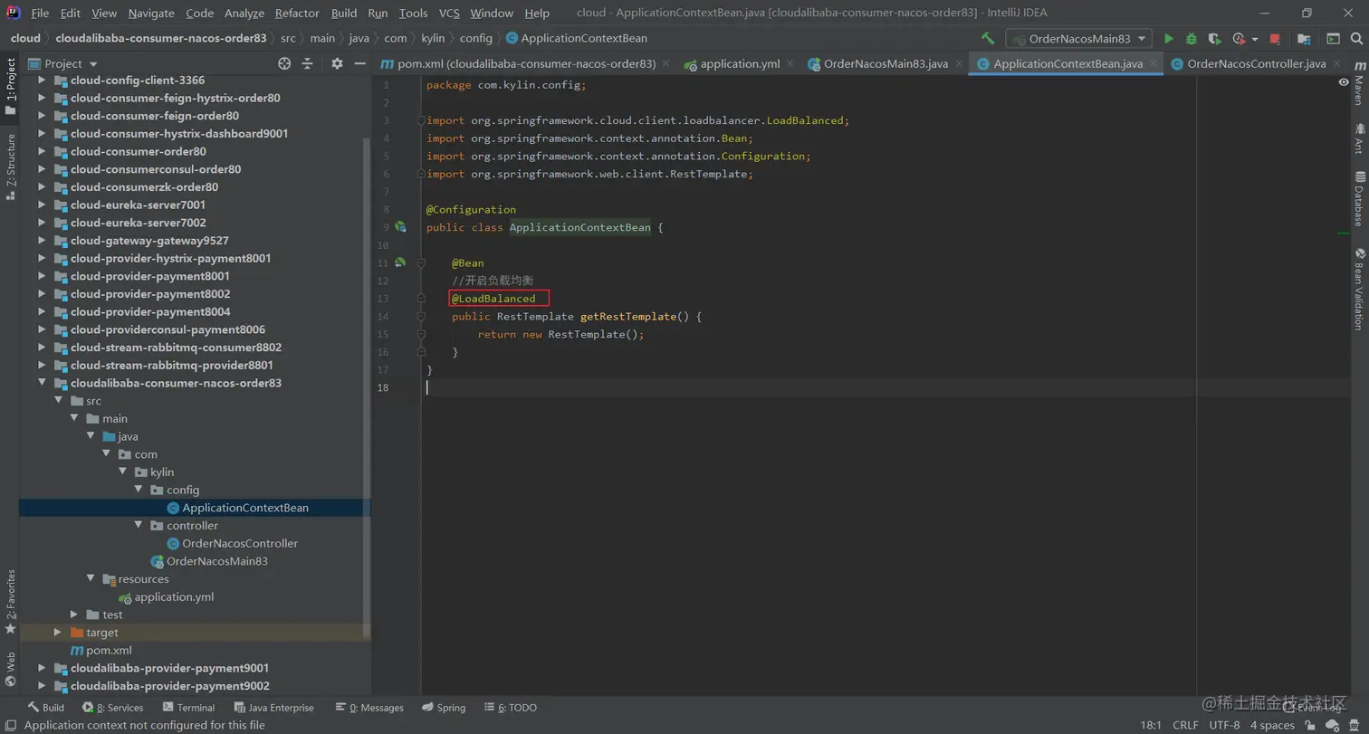This screenshot has height=734, width=1369.
Task: Change file encoding UTF-8 in status bar
Action: [x=1224, y=725]
